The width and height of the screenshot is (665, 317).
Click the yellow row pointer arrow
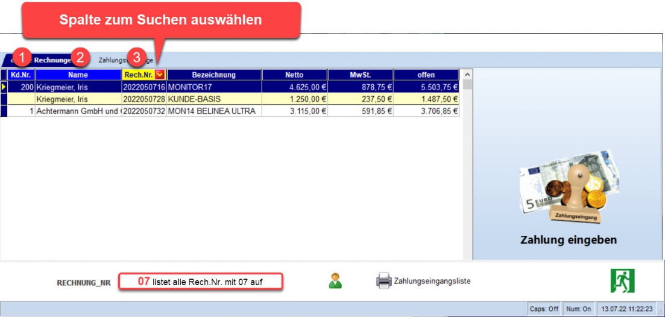tap(4, 87)
